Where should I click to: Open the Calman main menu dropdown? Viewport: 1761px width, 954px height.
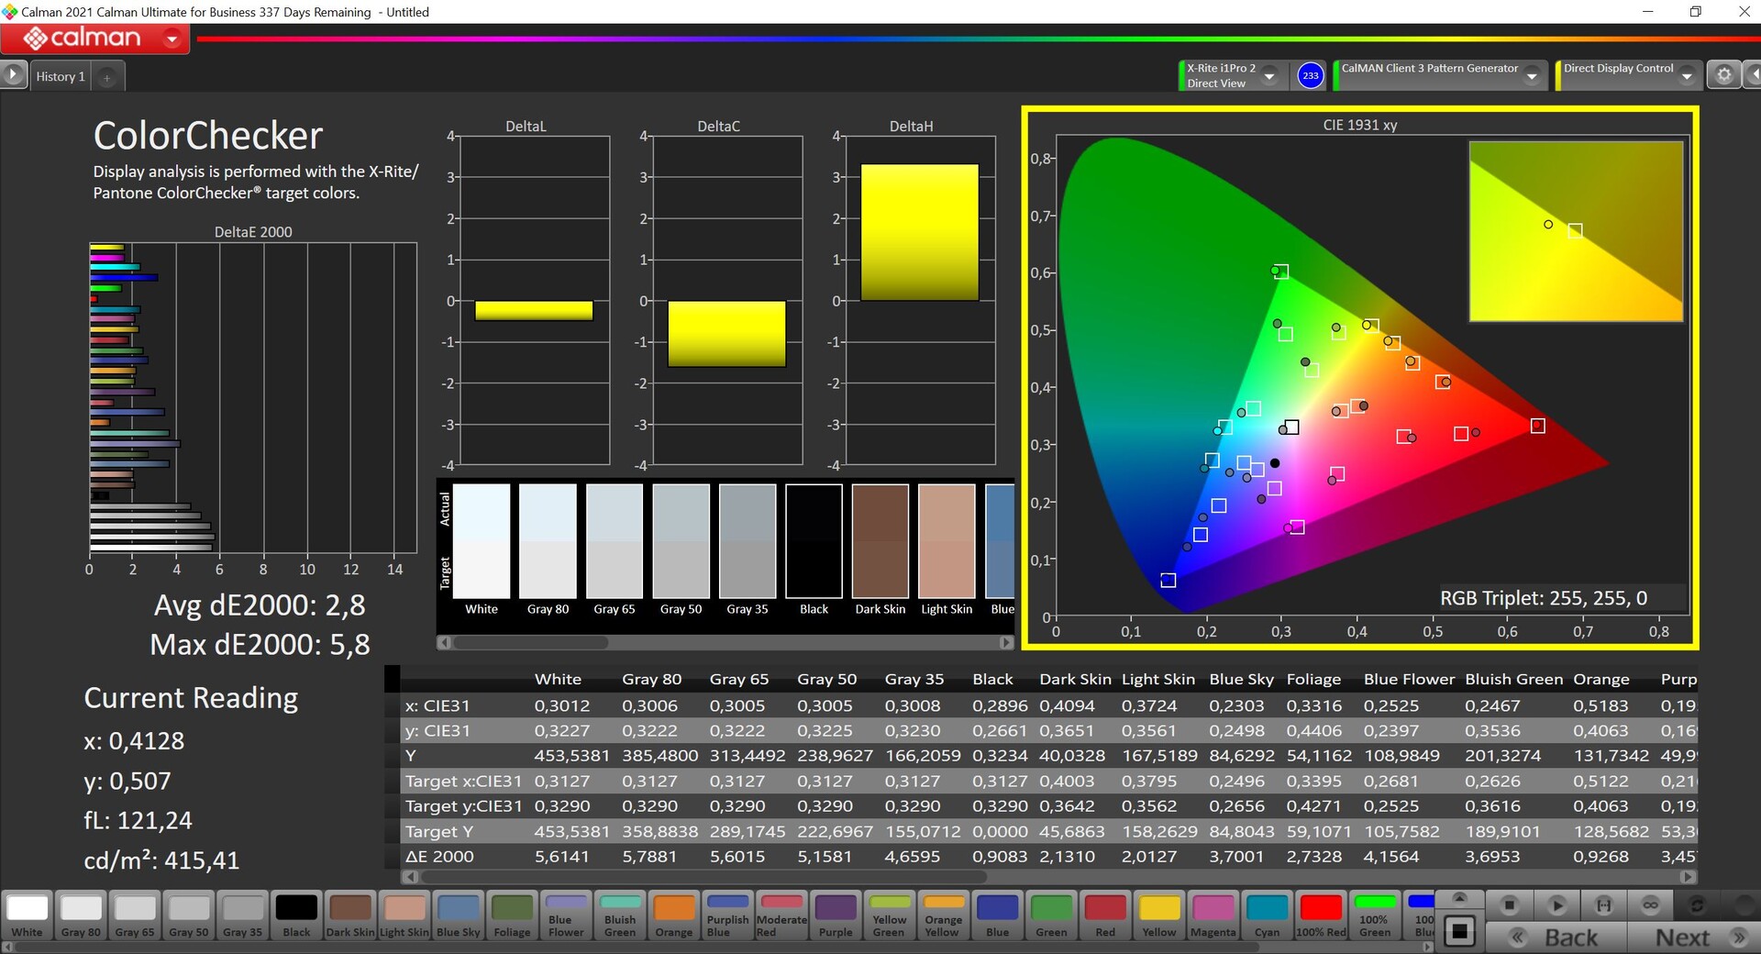172,39
